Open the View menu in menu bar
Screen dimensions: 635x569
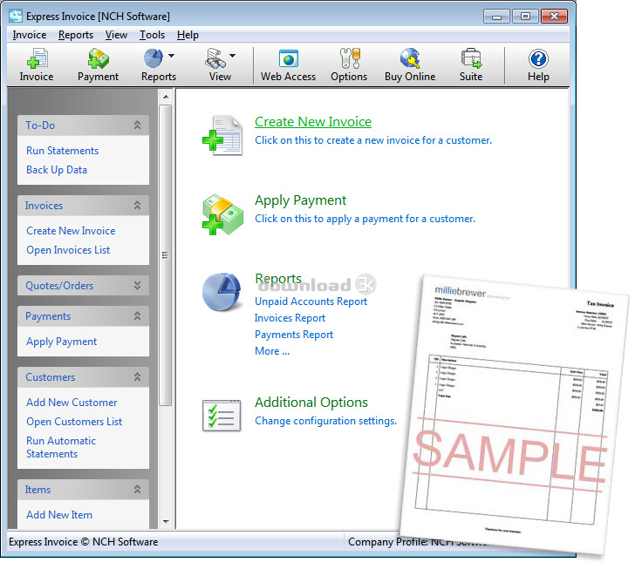116,35
